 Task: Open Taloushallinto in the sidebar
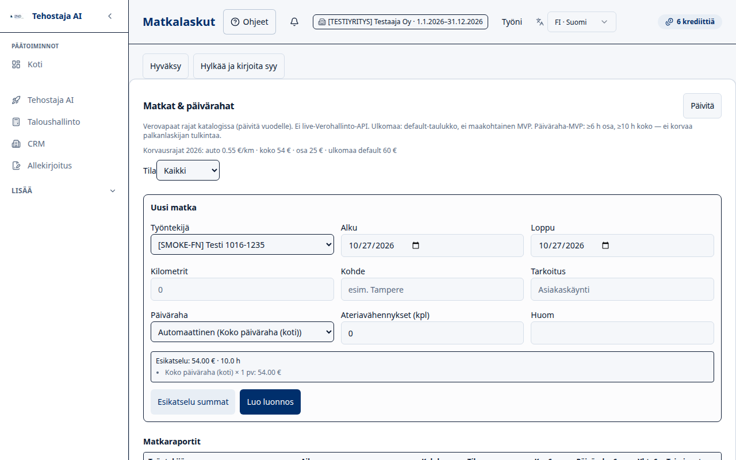pyautogui.click(x=64, y=122)
